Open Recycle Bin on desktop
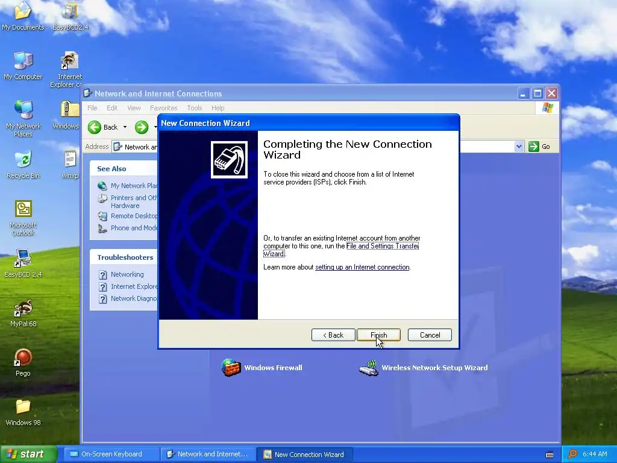The width and height of the screenshot is (617, 463). tap(23, 164)
